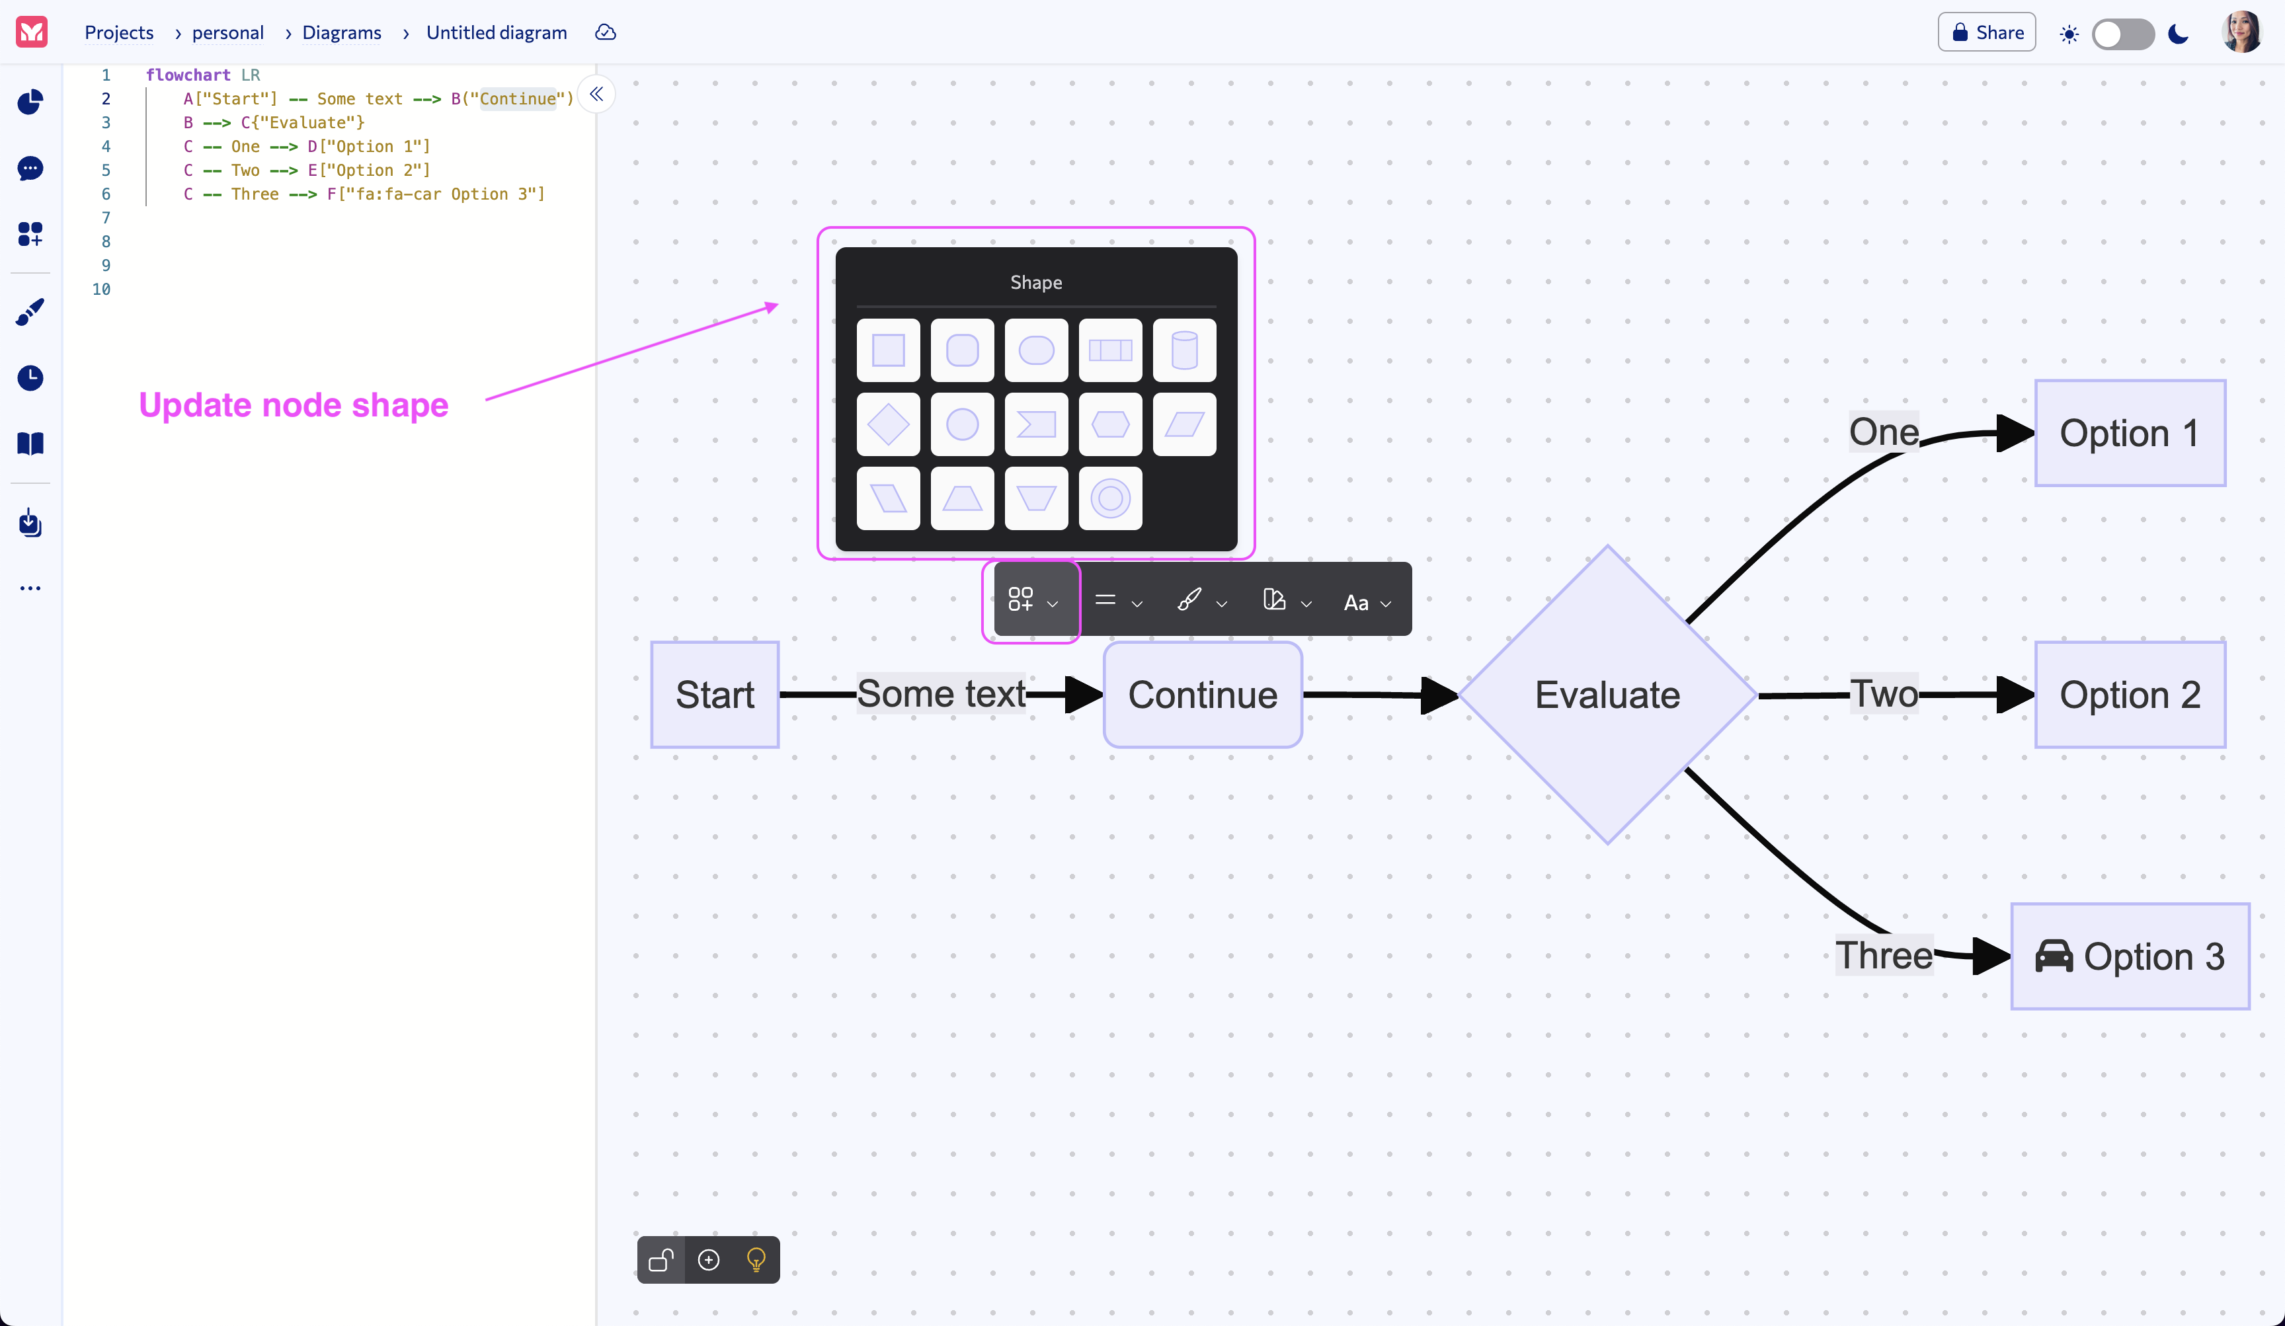Screen dimensions: 2285x1326
Task: Open the sample diagrams icon in the sidebar
Action: coord(30,234)
